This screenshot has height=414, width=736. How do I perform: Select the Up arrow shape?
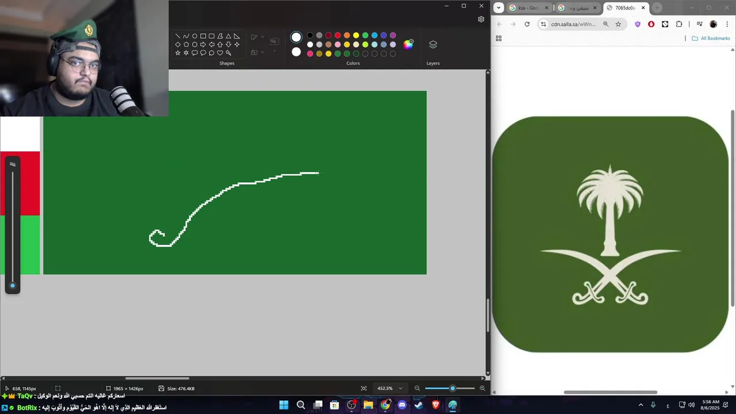(x=220, y=44)
